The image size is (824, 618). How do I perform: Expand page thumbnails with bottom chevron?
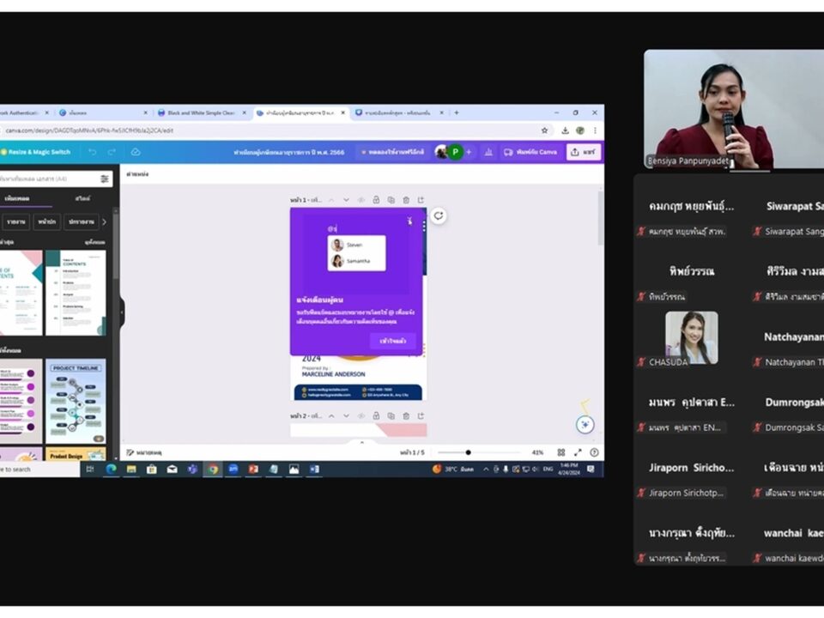361,443
